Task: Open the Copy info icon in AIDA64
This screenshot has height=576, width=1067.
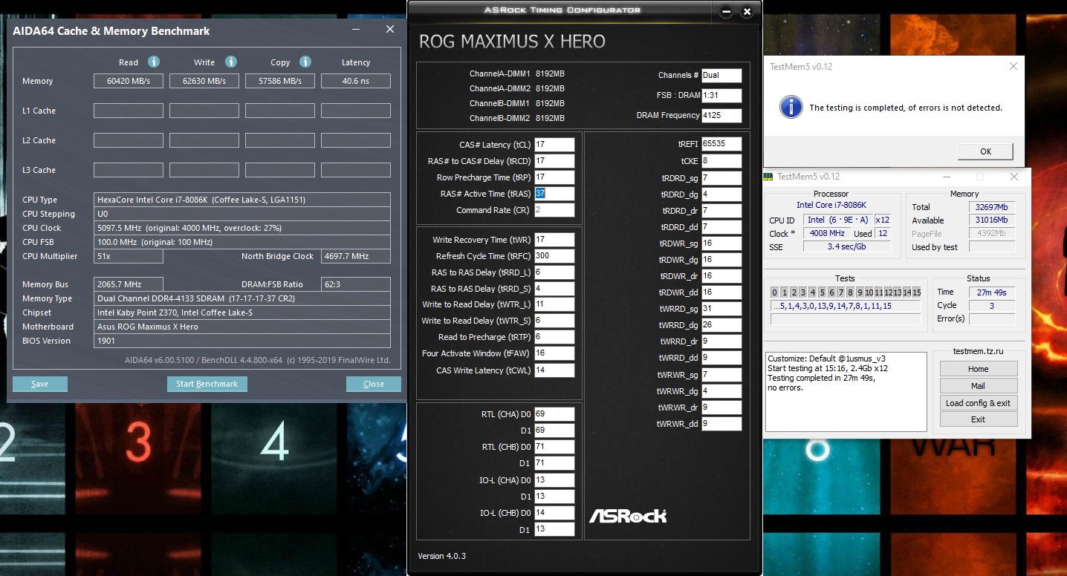Action: [x=305, y=62]
